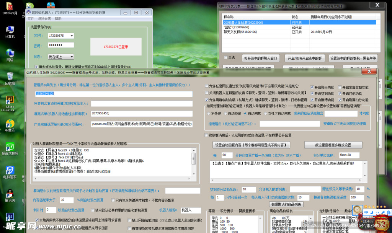The image size is (392, 233).
Task: Click the wrench settings icon in input bar
Action: coord(383,212)
